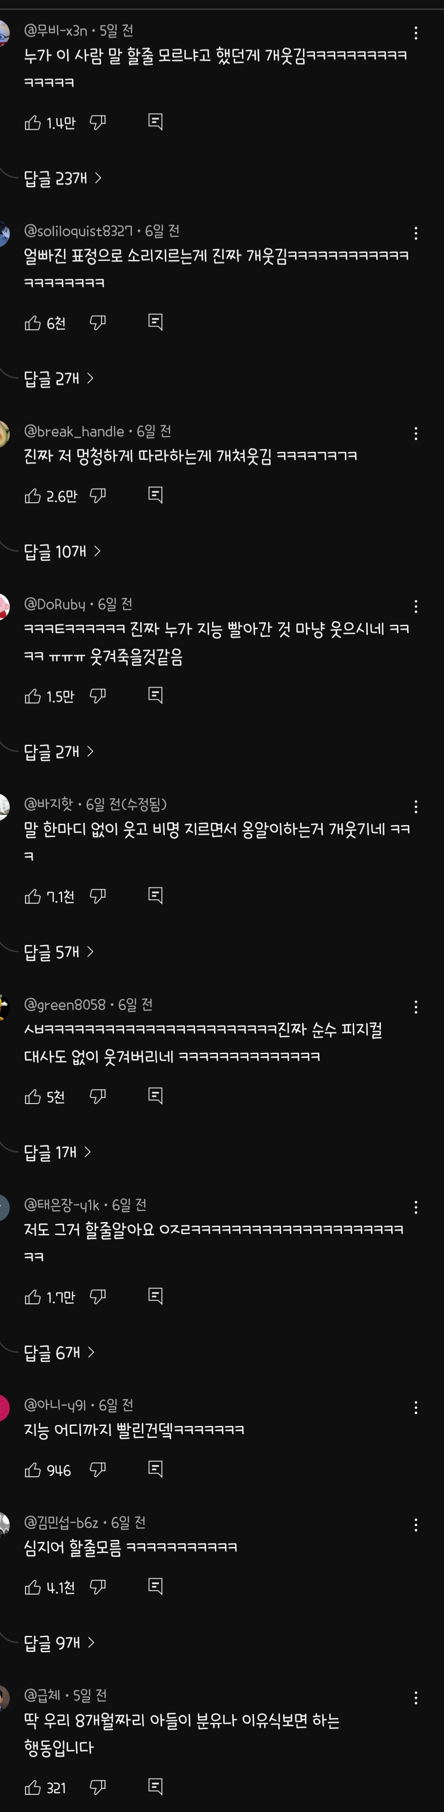Open @soliloquist8327's channel via username
This screenshot has width=444, height=1812.
pyautogui.click(x=78, y=231)
